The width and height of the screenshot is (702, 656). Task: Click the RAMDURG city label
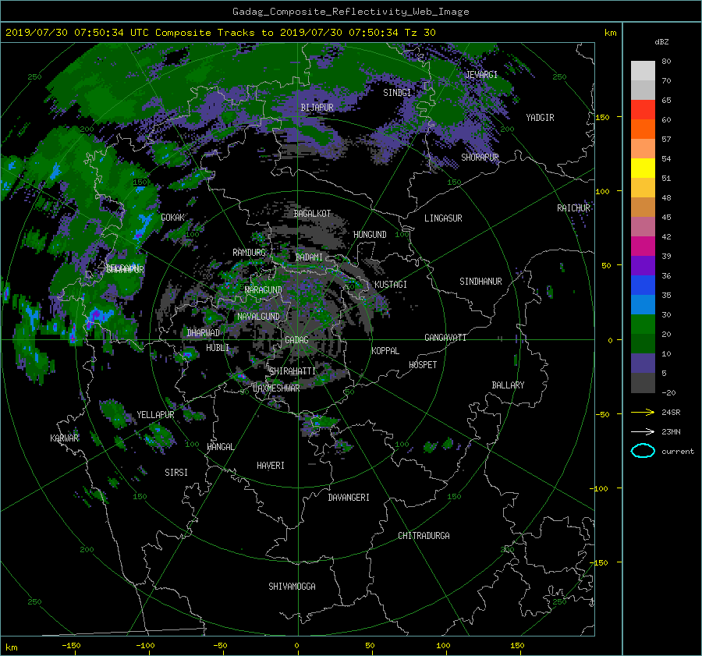coord(249,253)
